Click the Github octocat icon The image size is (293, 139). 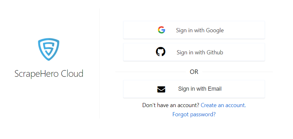pos(161,52)
